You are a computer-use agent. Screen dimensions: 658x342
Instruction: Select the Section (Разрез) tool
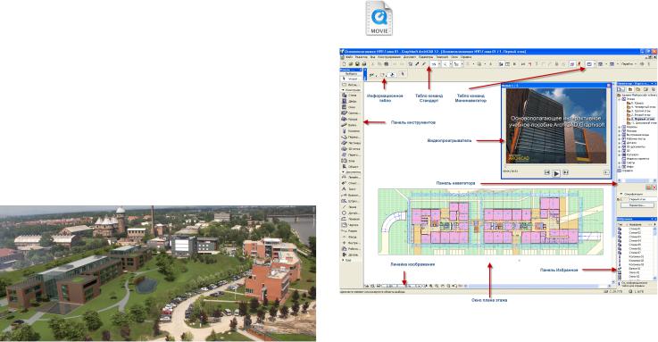350,230
